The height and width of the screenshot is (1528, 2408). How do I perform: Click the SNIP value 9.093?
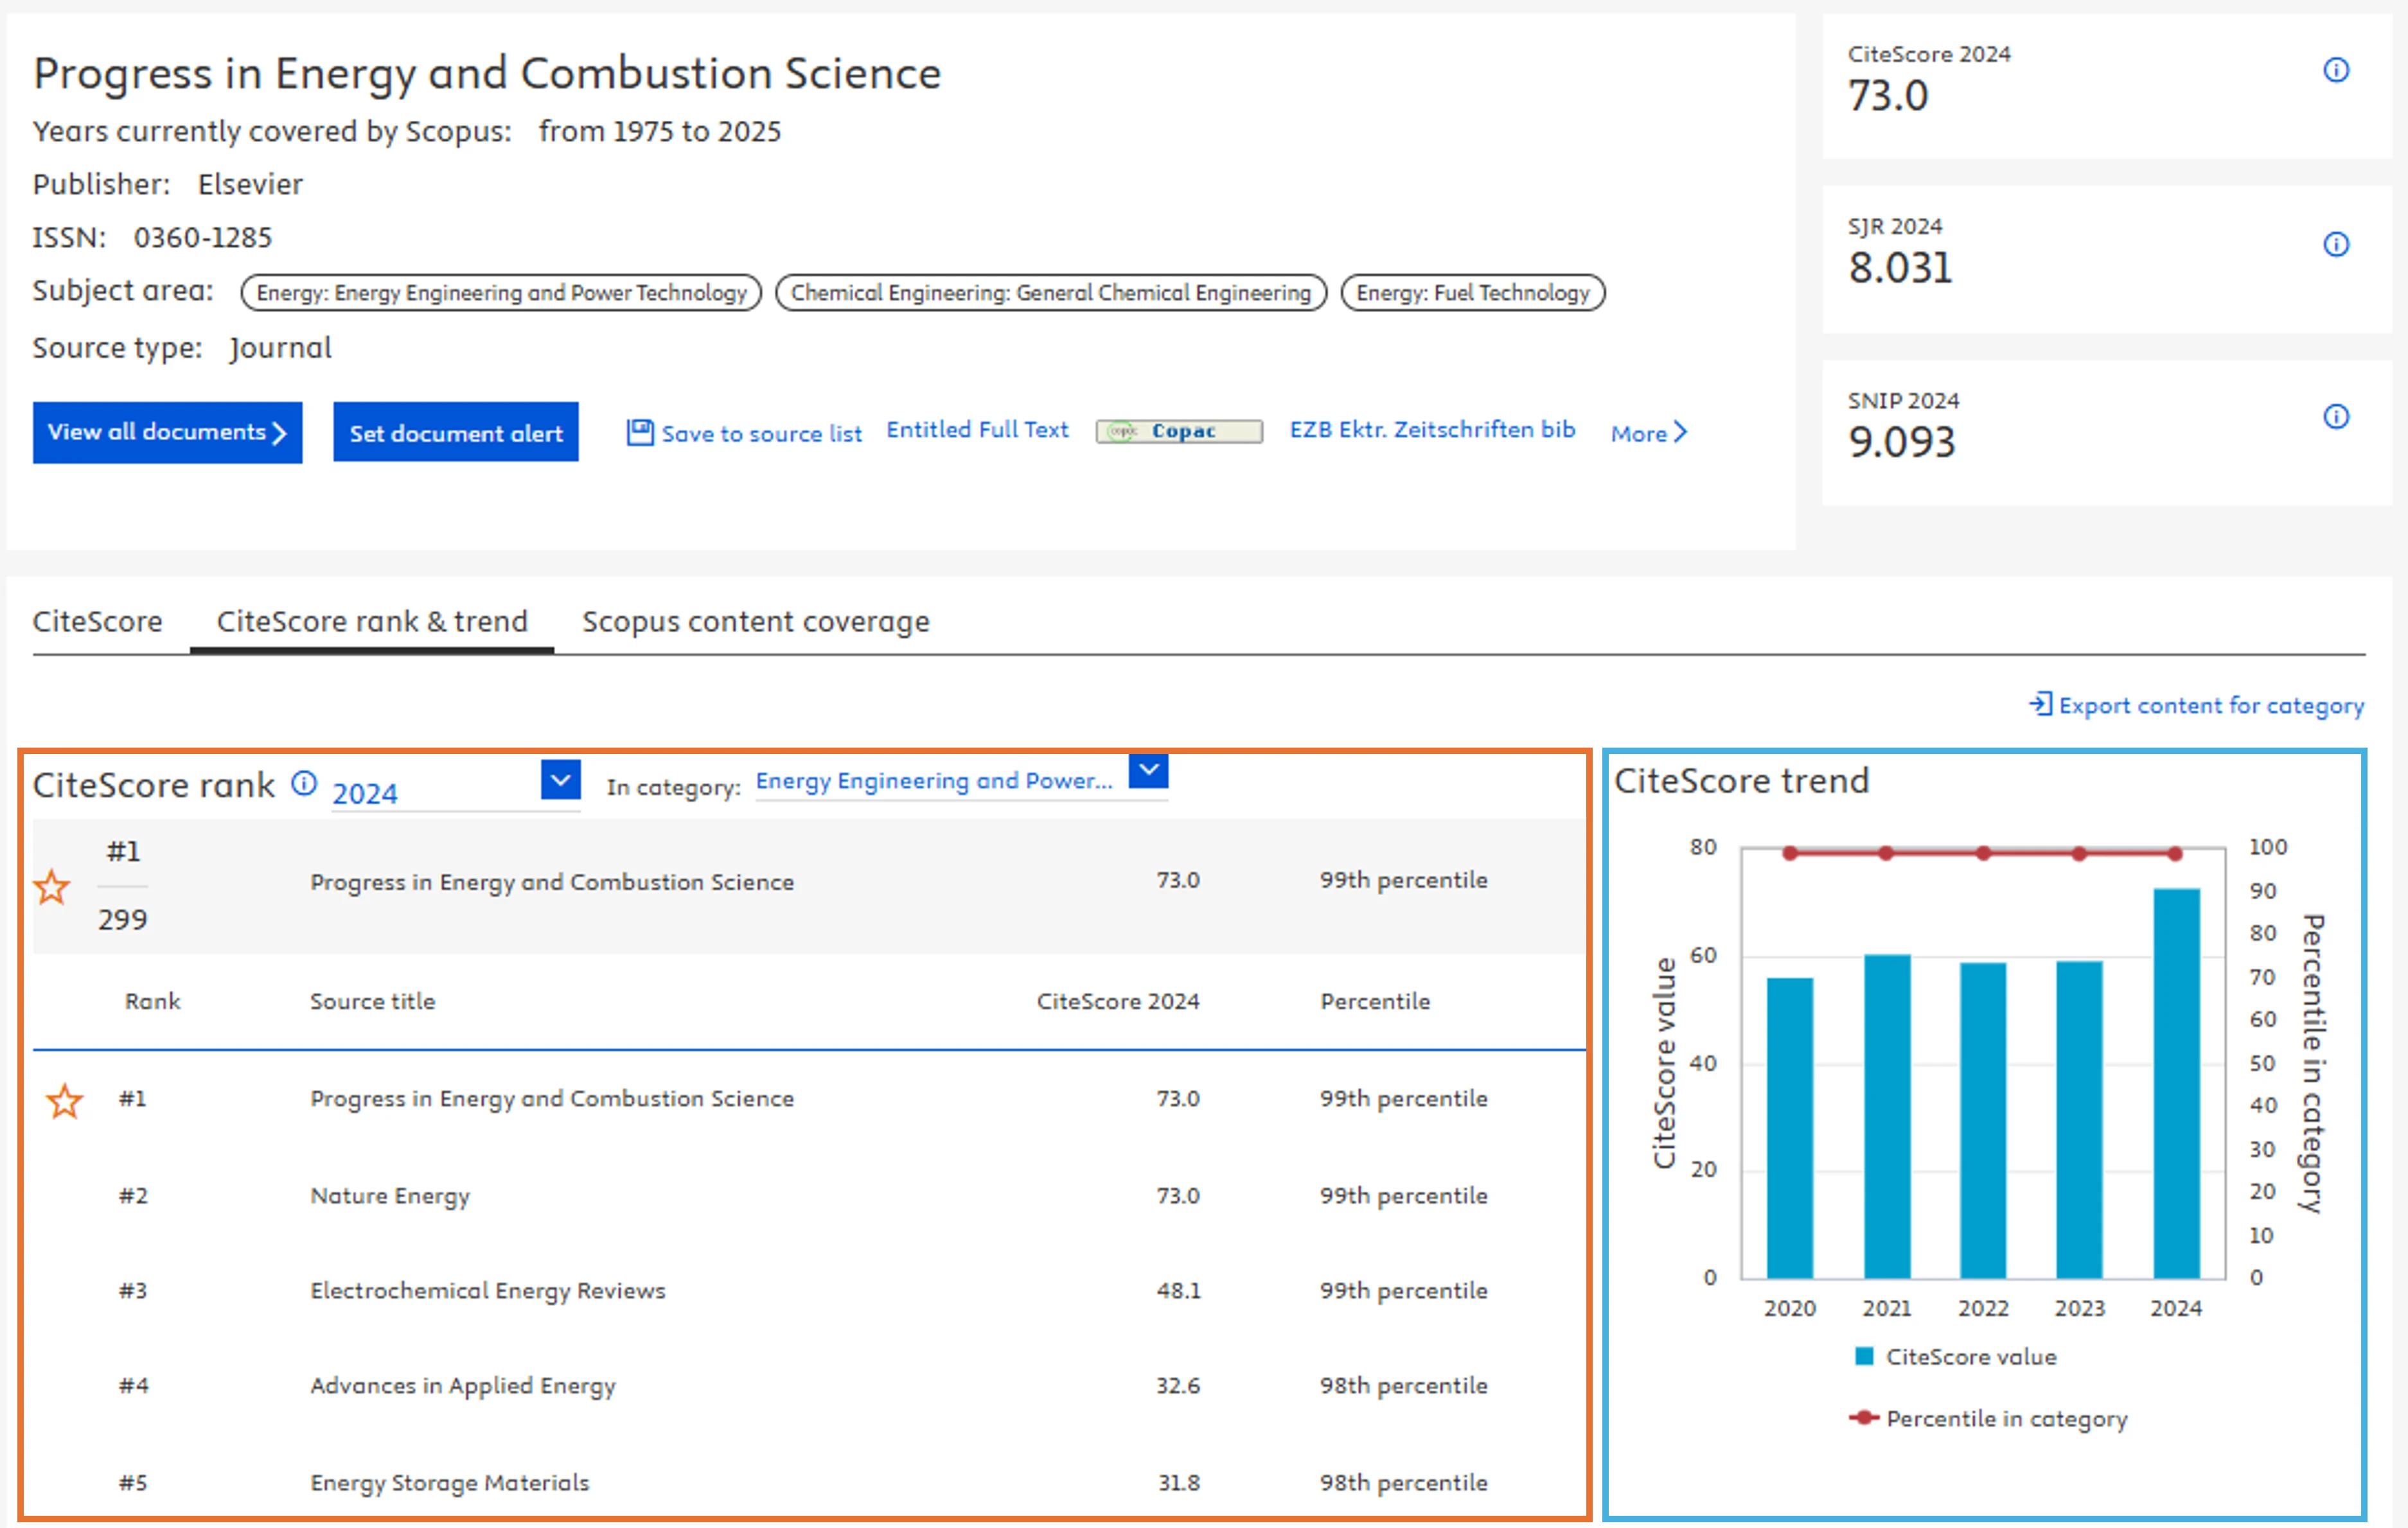click(x=1901, y=442)
